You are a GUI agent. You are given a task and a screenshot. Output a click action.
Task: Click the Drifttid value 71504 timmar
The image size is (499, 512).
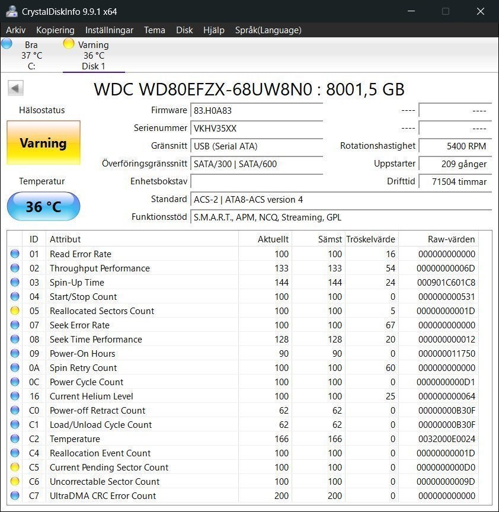455,181
